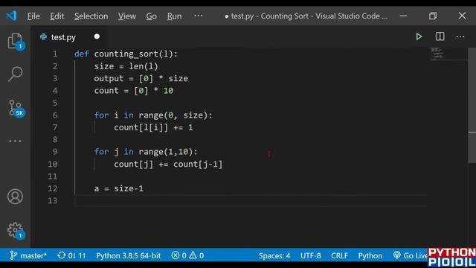The width and height of the screenshot is (476, 268).
Task: Click line number 12 in the gutter
Action: pos(53,188)
